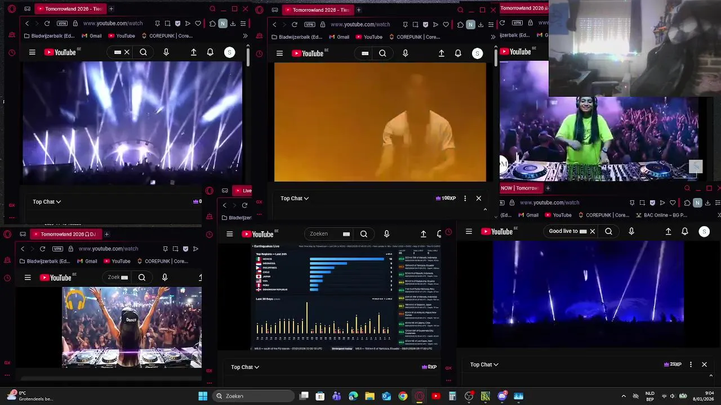
Task: Click Zoeken taskbar search box
Action: (x=252, y=396)
